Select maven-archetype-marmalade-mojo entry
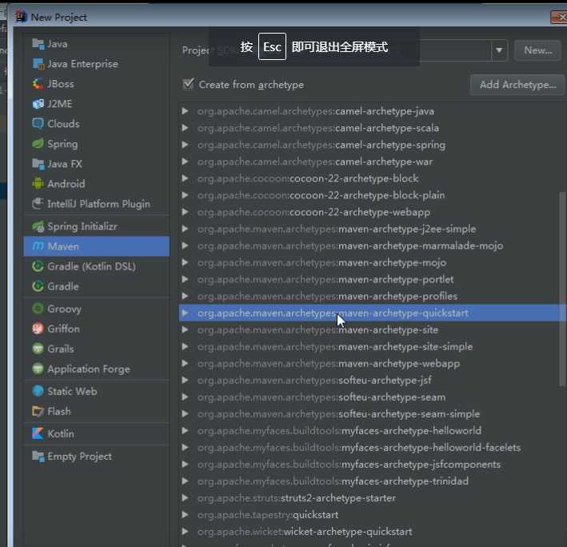The width and height of the screenshot is (567, 547). (350, 246)
